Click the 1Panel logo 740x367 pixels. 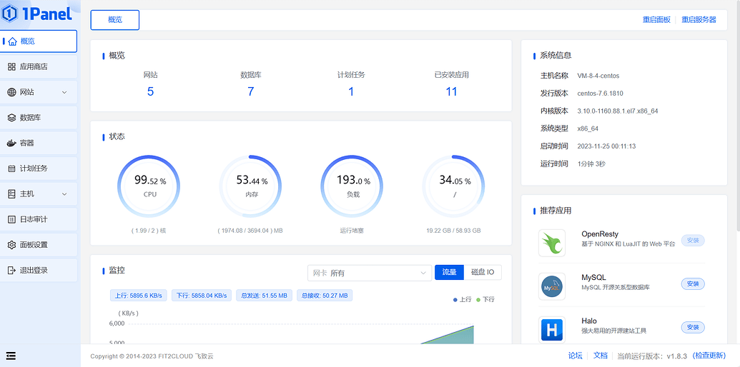click(36, 13)
